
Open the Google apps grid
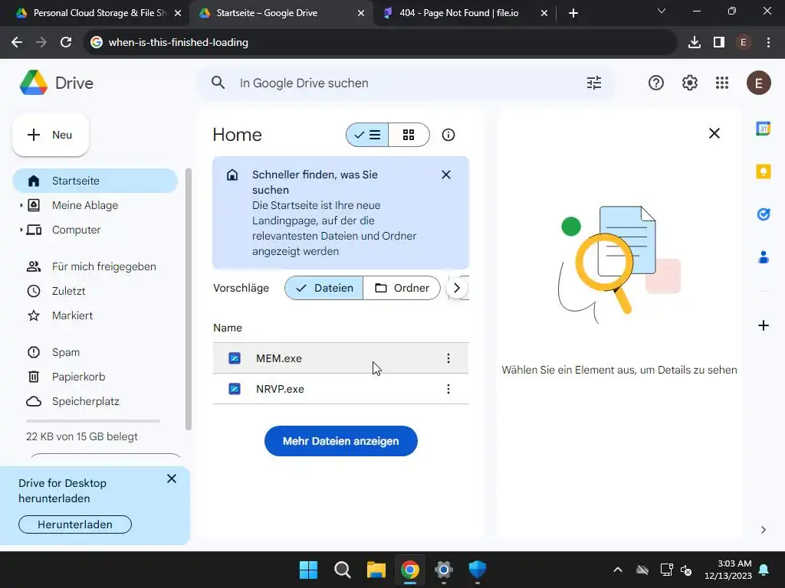(x=722, y=83)
